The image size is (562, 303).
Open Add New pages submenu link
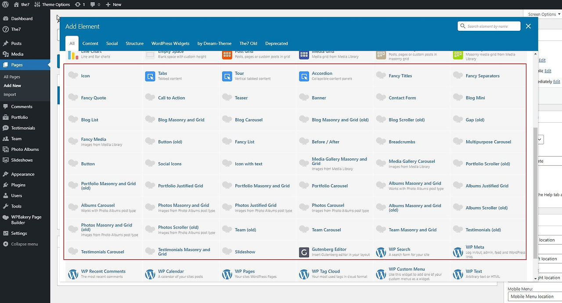[x=12, y=86]
